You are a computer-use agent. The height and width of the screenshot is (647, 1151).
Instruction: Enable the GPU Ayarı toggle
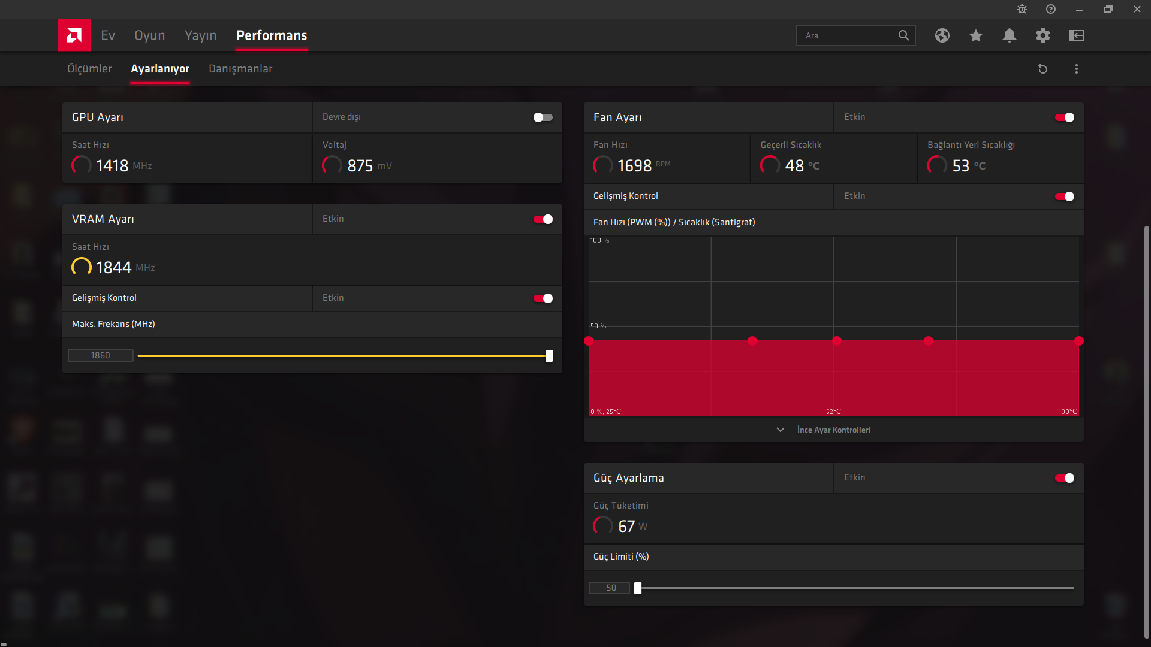[x=543, y=117]
